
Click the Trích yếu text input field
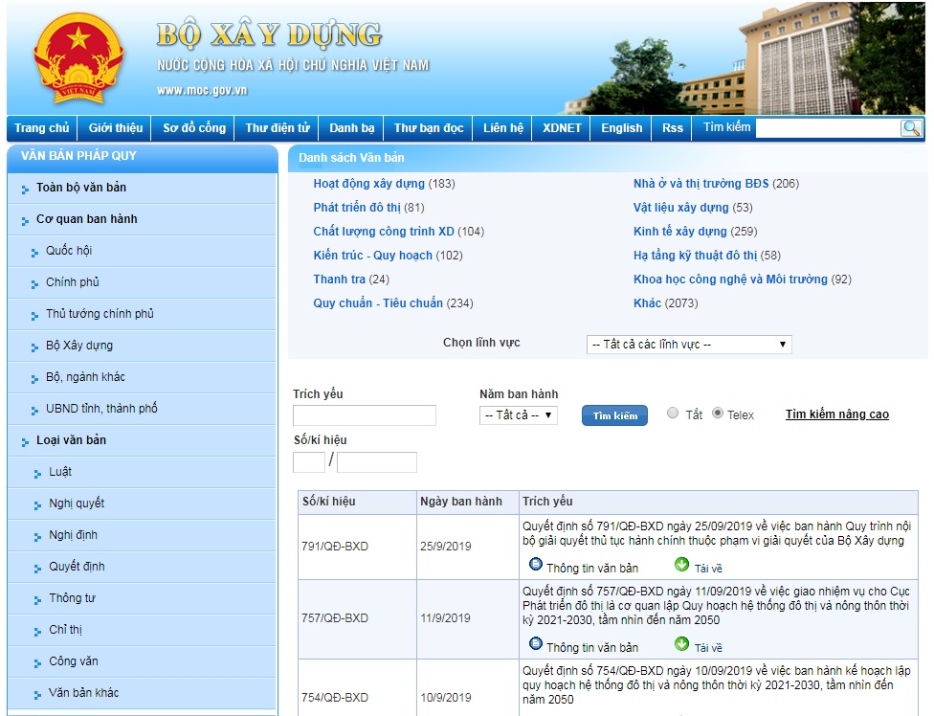364,415
